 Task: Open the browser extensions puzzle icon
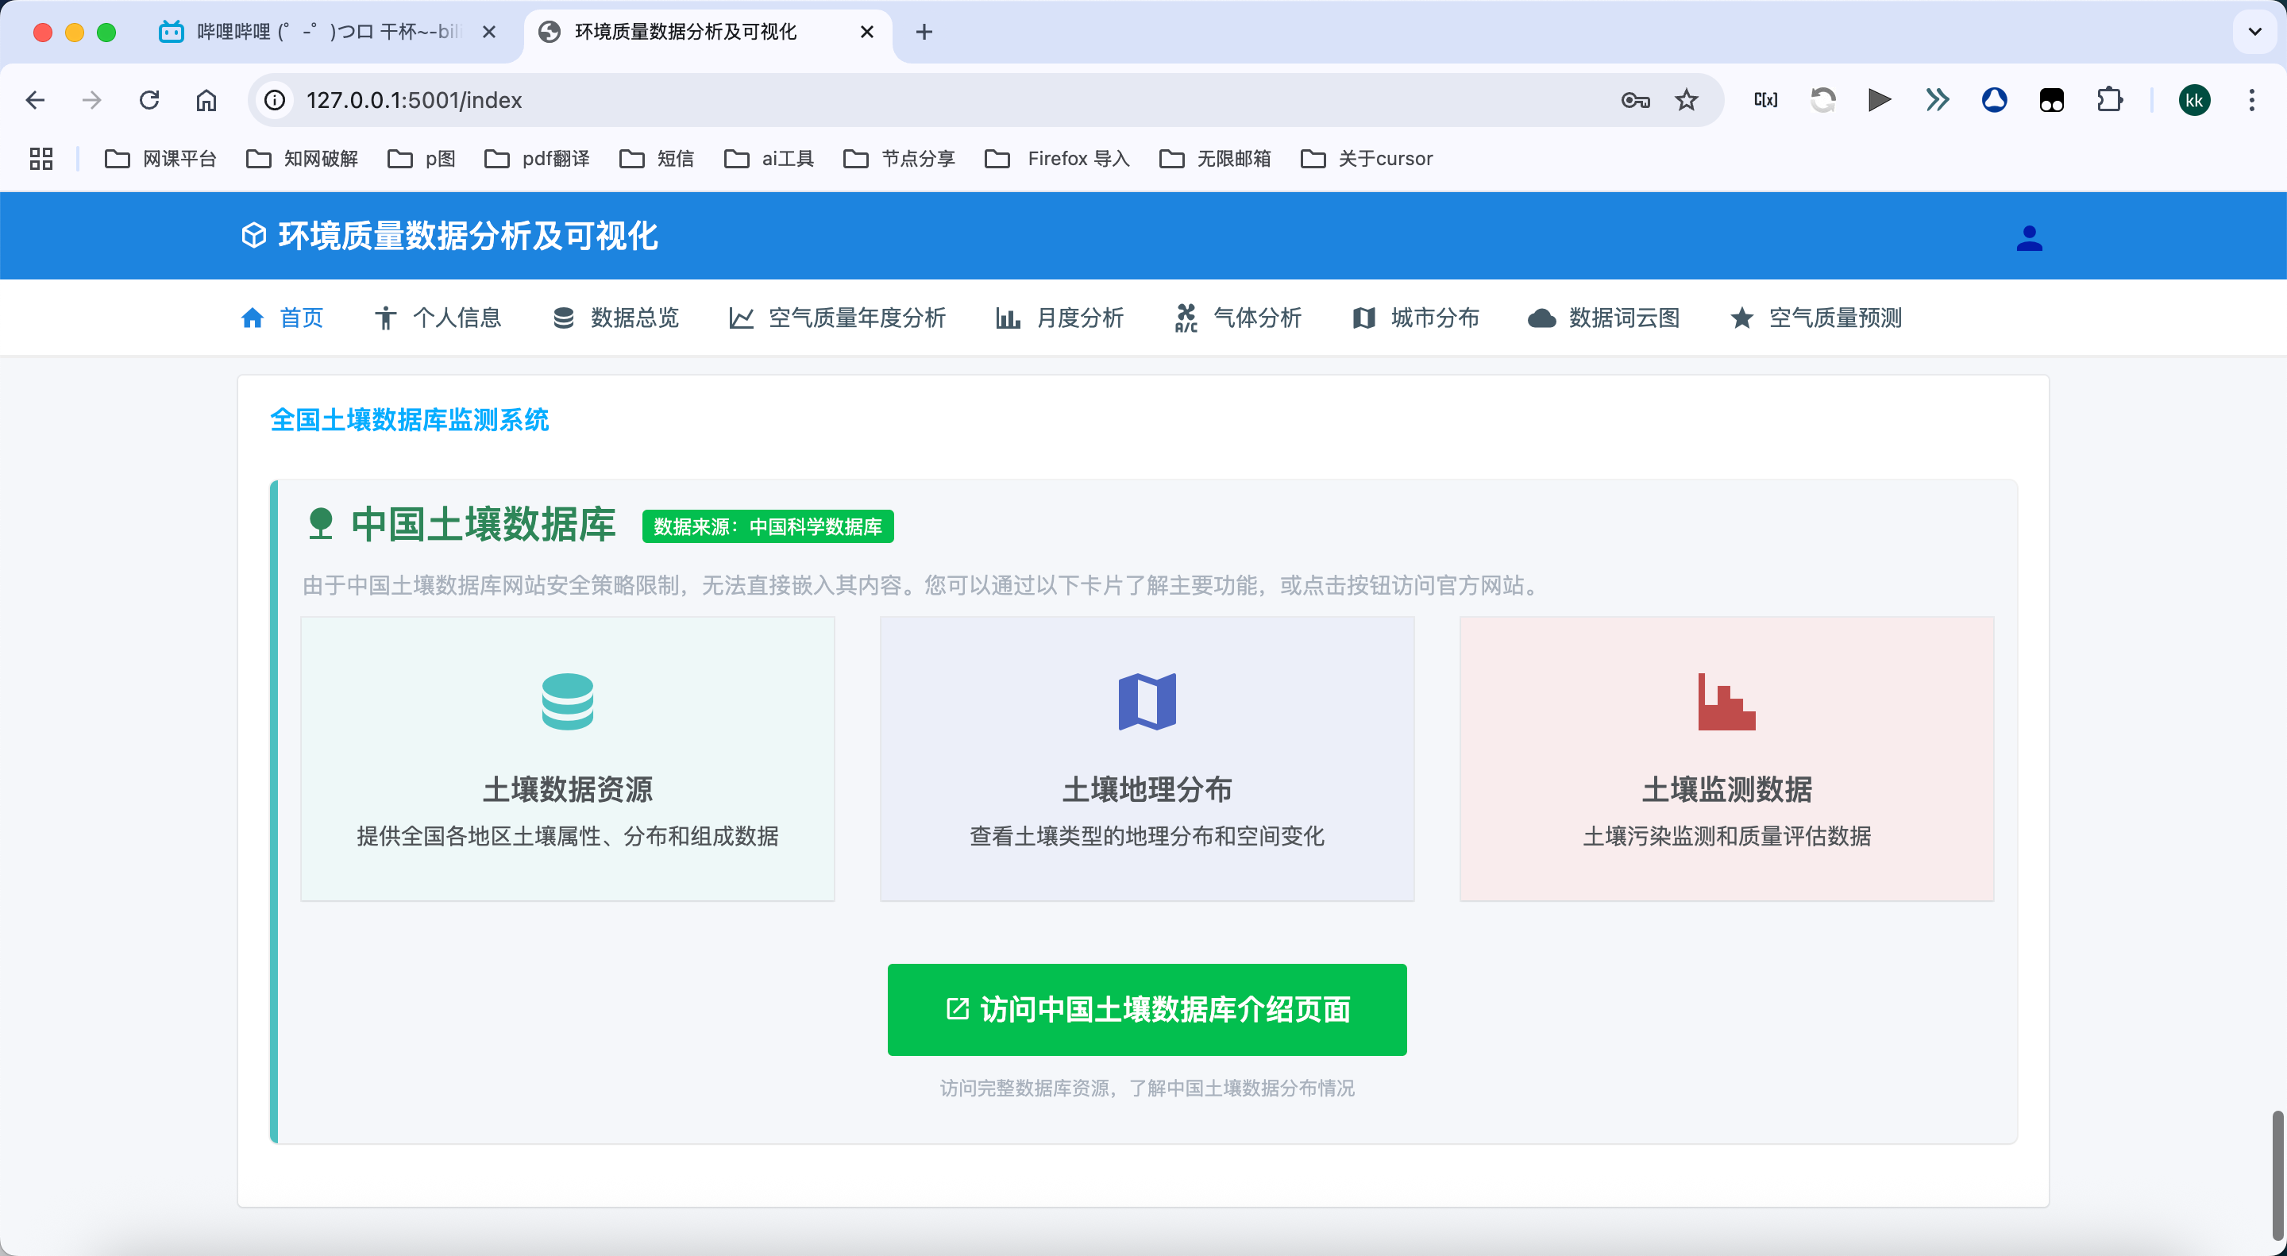click(x=2109, y=100)
